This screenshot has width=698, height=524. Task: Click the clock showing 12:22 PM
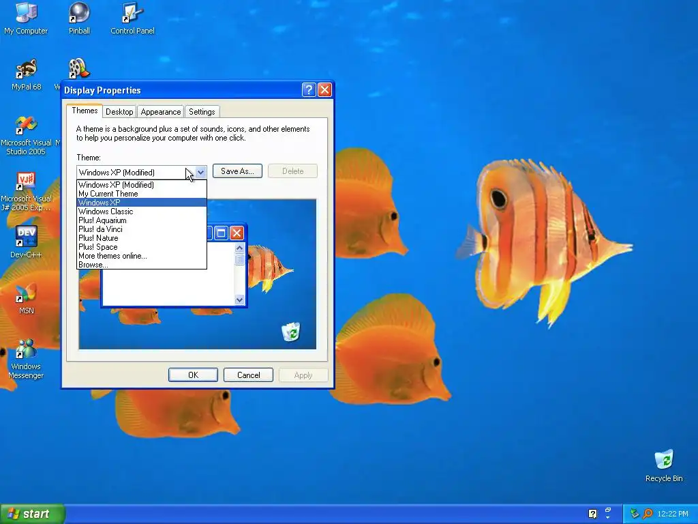[673, 514]
